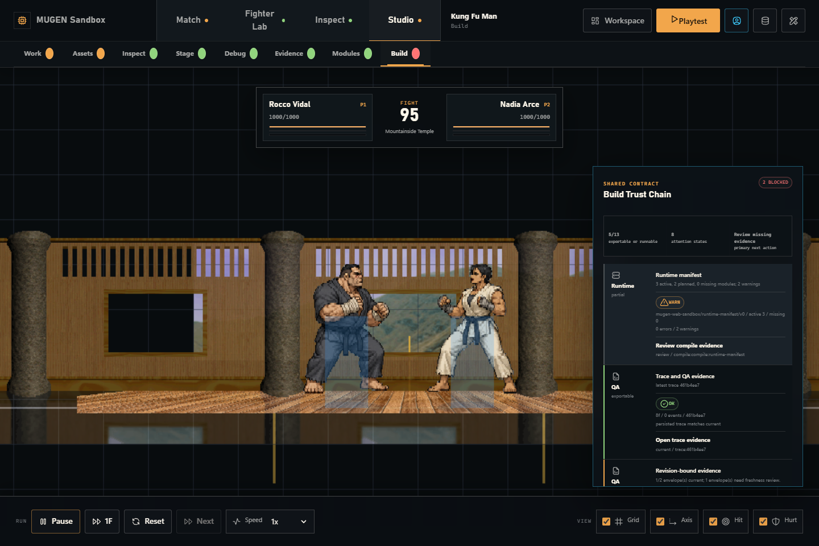This screenshot has height=546, width=819.
Task: Click the Workspace grid icon
Action: coord(595,21)
